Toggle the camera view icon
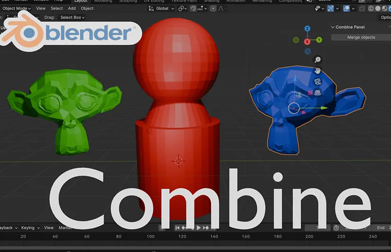391x252 pixels. [x=318, y=82]
